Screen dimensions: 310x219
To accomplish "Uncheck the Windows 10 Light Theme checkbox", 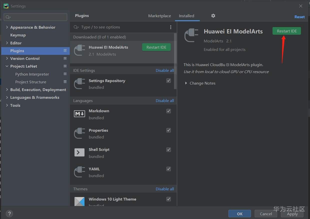I will pyautogui.click(x=169, y=199).
